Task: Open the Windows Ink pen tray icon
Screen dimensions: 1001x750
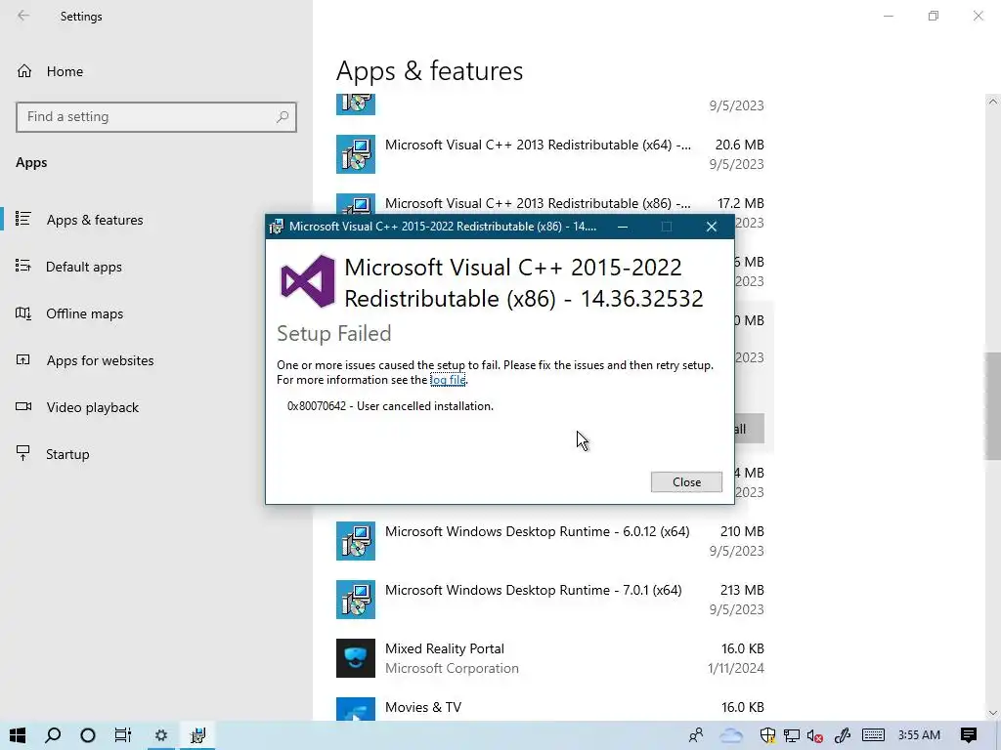Action: pyautogui.click(x=842, y=735)
